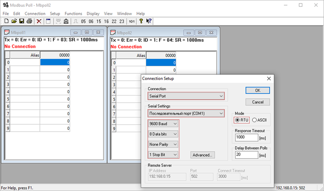Maximize the Mbpoll2 child window

(x=200, y=33)
